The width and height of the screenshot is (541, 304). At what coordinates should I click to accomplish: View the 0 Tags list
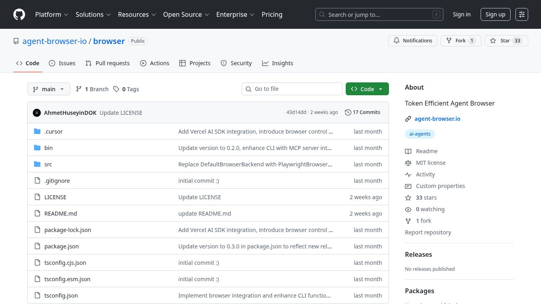(126, 89)
